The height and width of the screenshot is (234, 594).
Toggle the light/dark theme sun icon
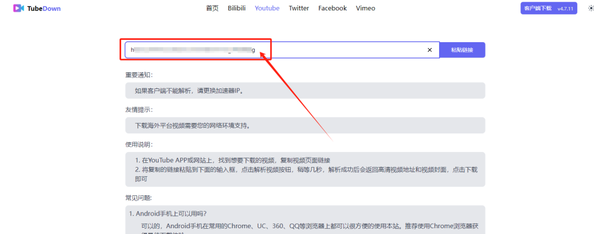(590, 8)
